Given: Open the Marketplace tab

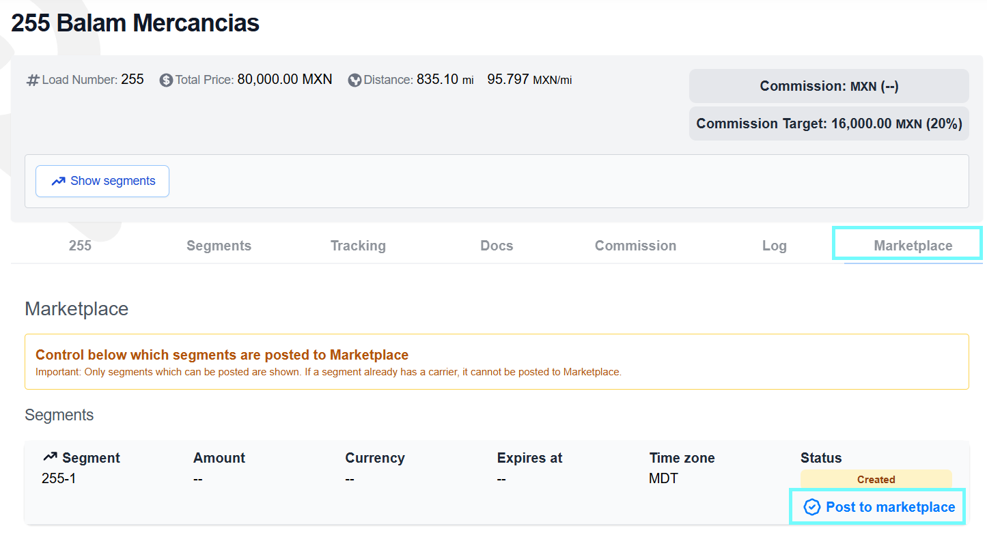Looking at the screenshot, I should (x=913, y=246).
